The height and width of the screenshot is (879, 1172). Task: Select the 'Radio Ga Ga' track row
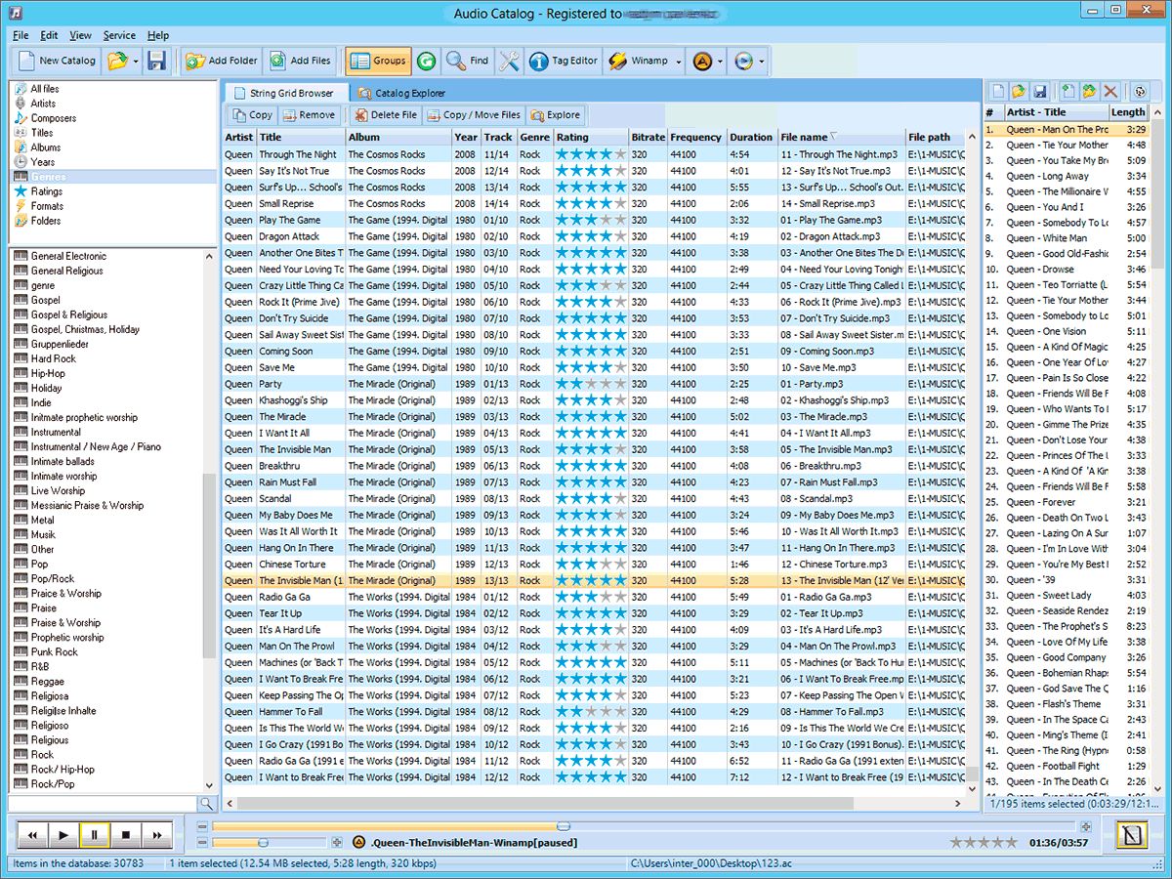click(594, 597)
